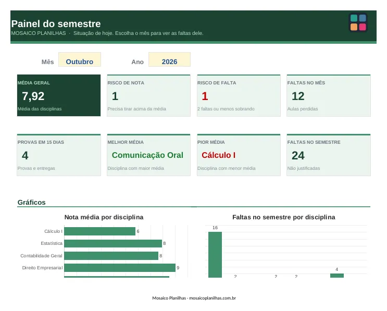Click the Cálculo I worst average text

click(x=218, y=155)
